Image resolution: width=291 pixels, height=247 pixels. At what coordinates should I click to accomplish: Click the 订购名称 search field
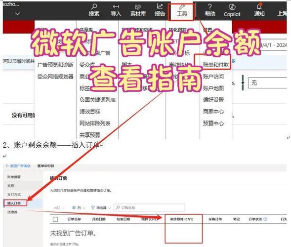149,207
